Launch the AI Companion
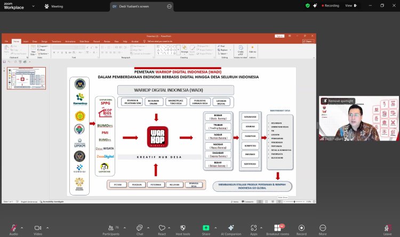Screen dimensions: 400x237 coord(231,227)
